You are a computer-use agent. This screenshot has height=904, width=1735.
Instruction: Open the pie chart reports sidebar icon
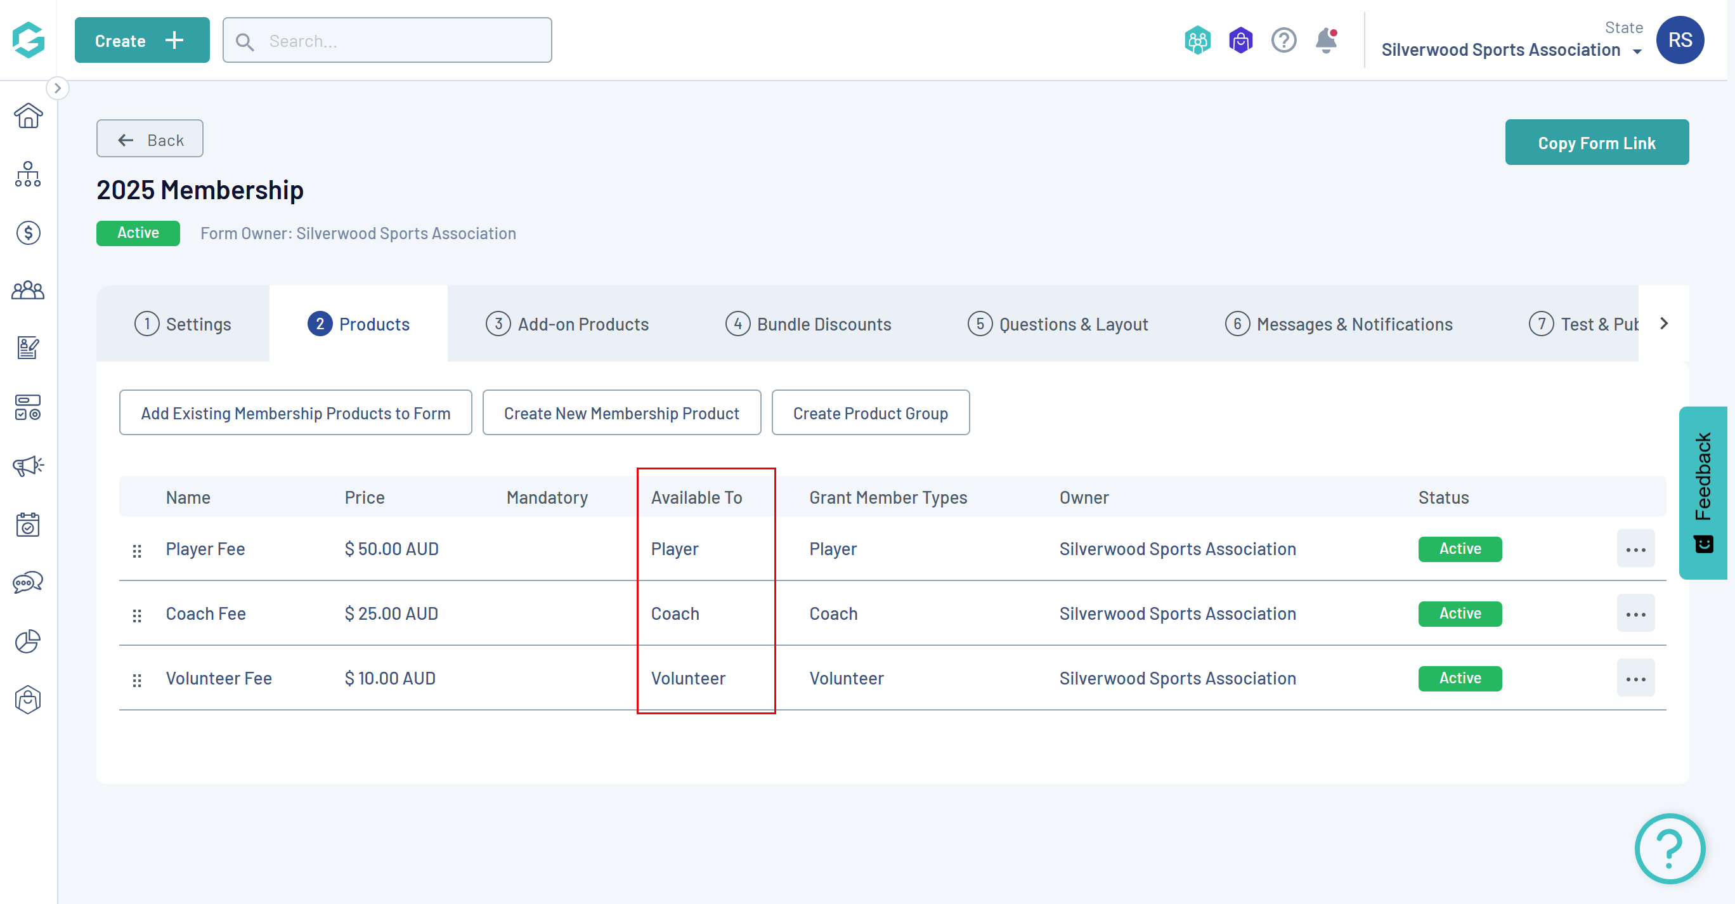click(x=28, y=641)
